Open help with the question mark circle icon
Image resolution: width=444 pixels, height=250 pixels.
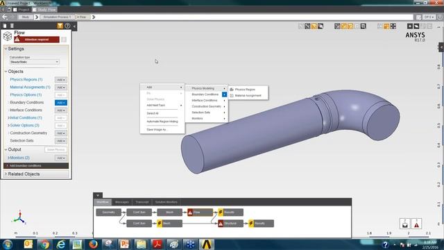(x=67, y=26)
